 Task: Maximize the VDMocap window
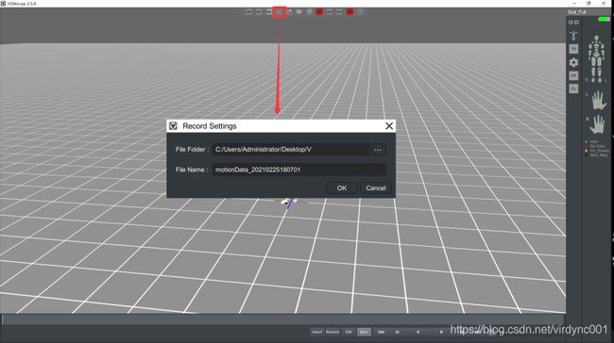point(588,3)
